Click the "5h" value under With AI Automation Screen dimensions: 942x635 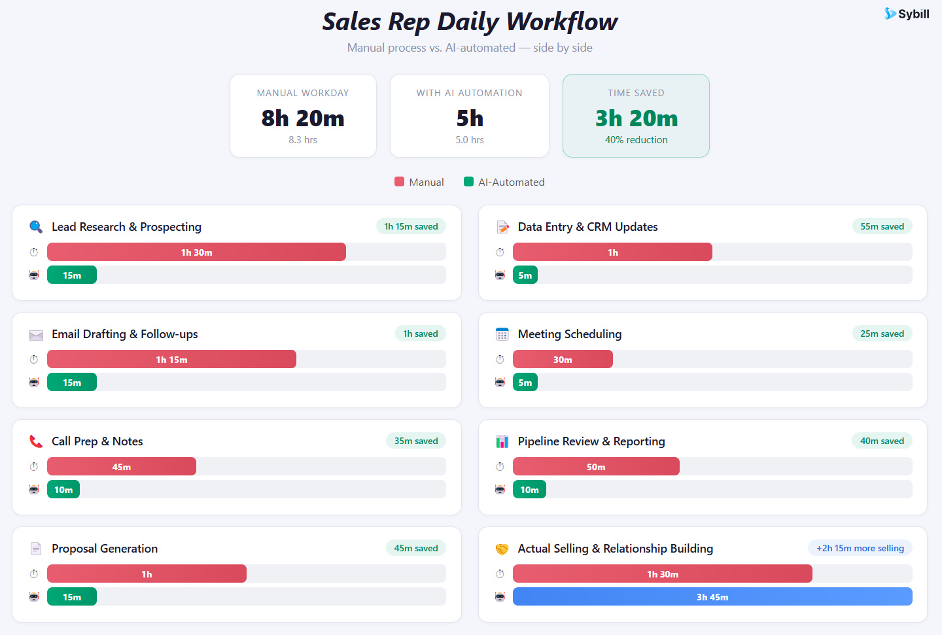point(470,118)
